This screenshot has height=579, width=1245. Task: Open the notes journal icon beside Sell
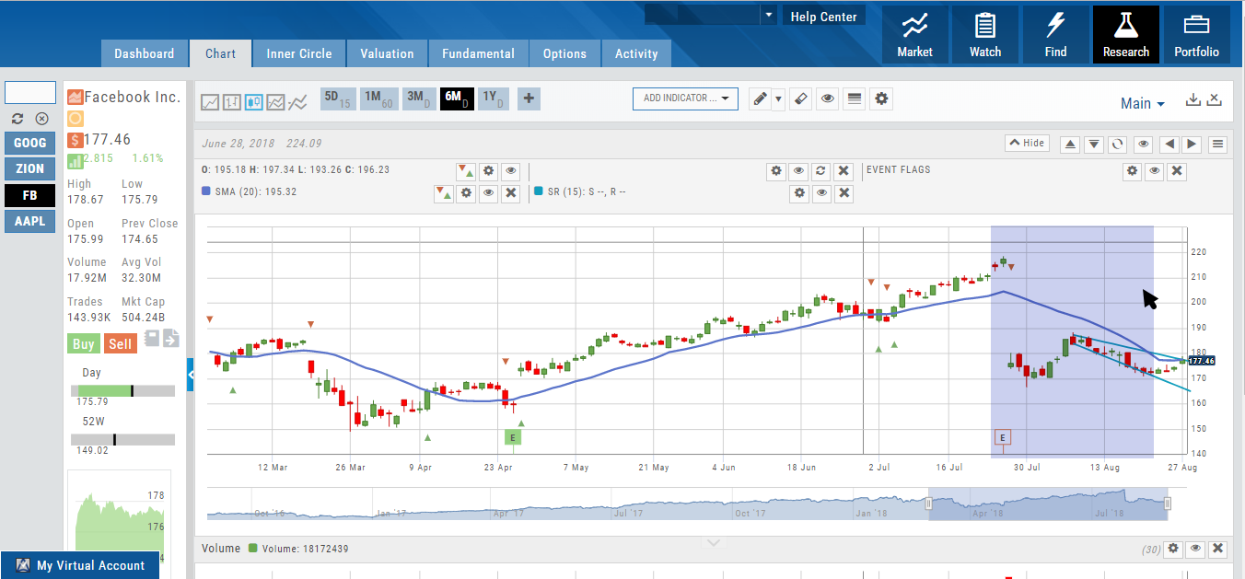152,339
